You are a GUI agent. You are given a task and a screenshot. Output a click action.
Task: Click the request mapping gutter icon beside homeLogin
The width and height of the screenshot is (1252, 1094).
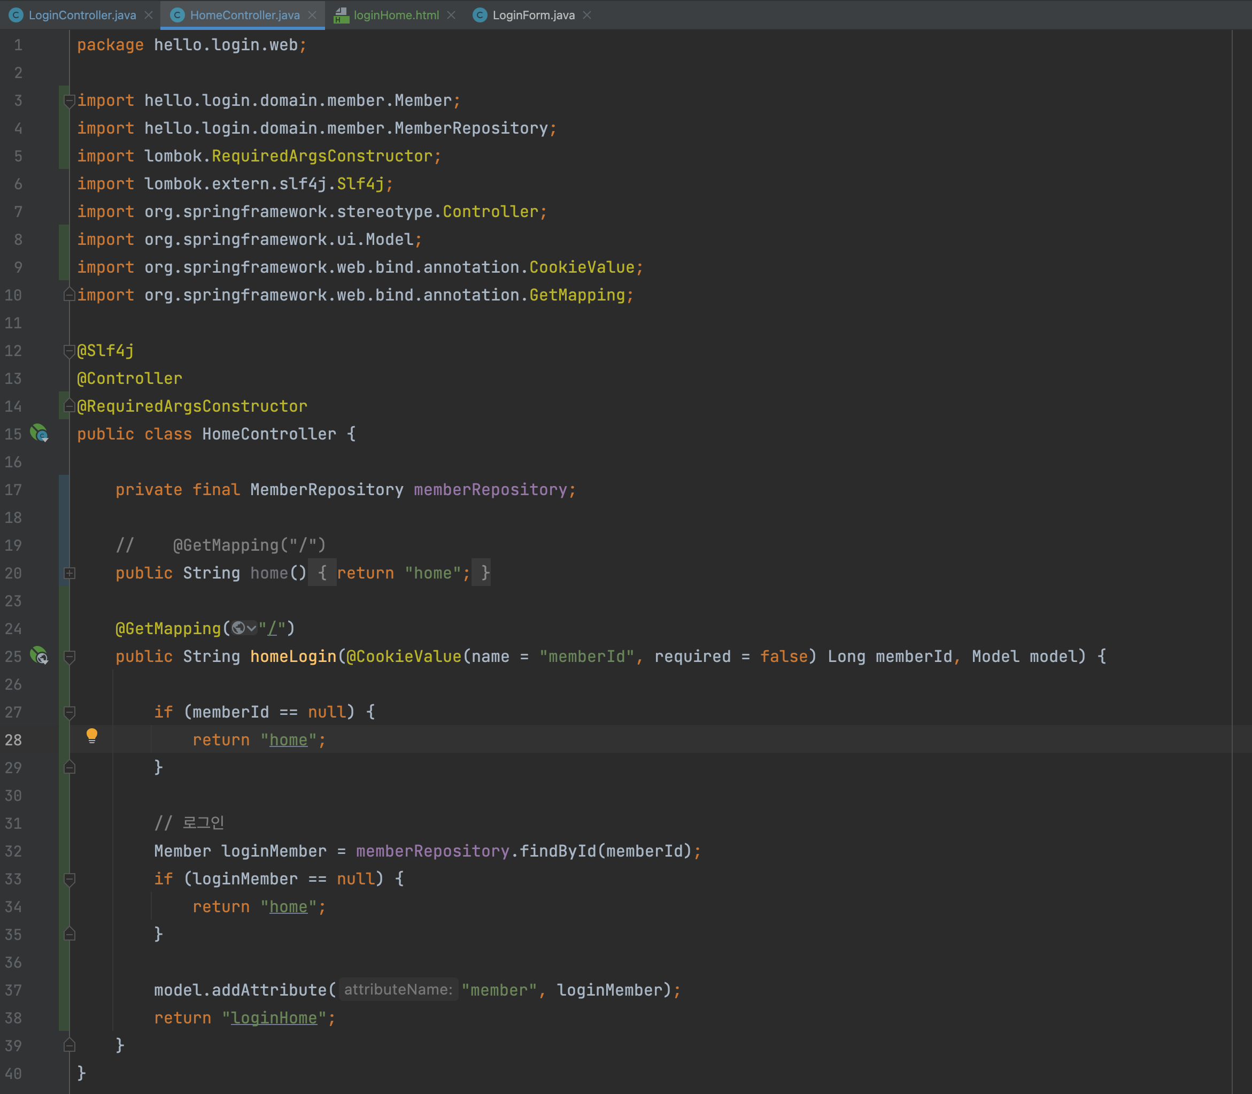39,656
